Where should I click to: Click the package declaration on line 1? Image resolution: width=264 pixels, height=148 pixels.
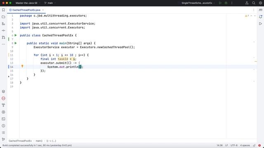click(53, 16)
